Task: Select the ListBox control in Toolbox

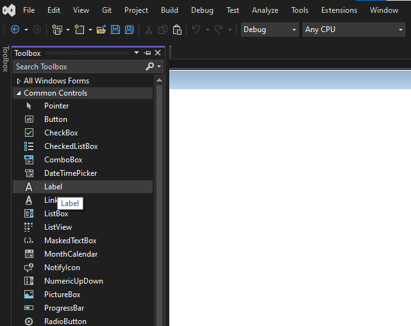Action: coord(83,214)
